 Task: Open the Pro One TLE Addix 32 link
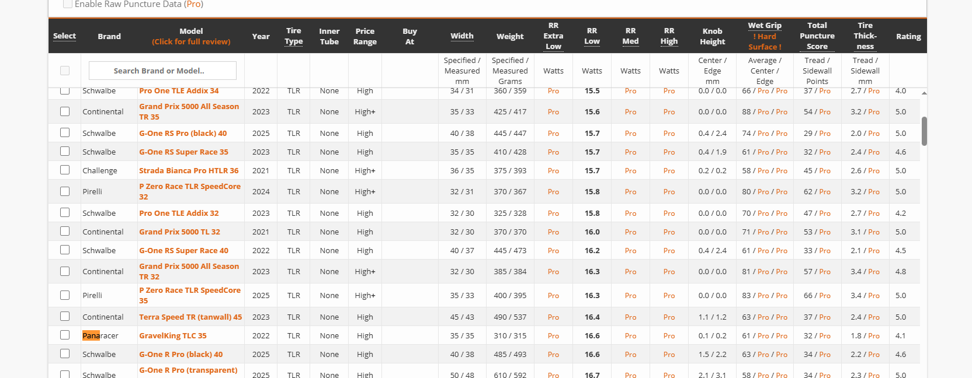coord(179,213)
